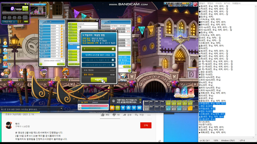Click the hyper stat list scrollbar
The image size is (257, 144).
[64, 41]
